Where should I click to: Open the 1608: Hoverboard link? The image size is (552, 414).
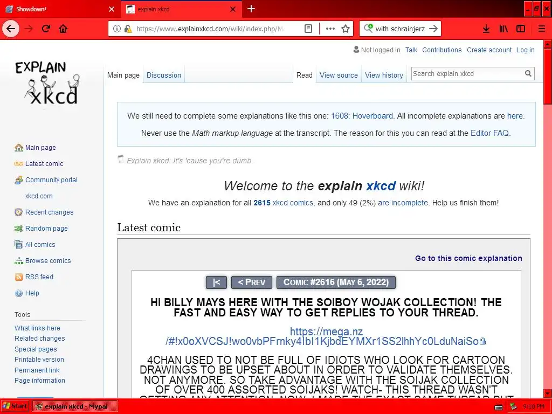pos(362,116)
